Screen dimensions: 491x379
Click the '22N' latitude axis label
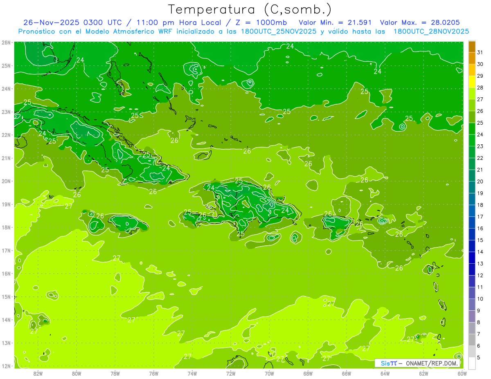pos(6,135)
